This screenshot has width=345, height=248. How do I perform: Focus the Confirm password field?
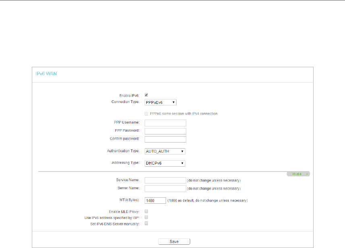[x=165, y=139]
